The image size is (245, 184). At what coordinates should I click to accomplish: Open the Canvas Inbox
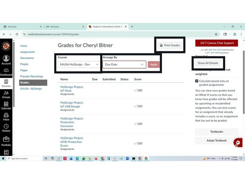click(x=6, y=117)
